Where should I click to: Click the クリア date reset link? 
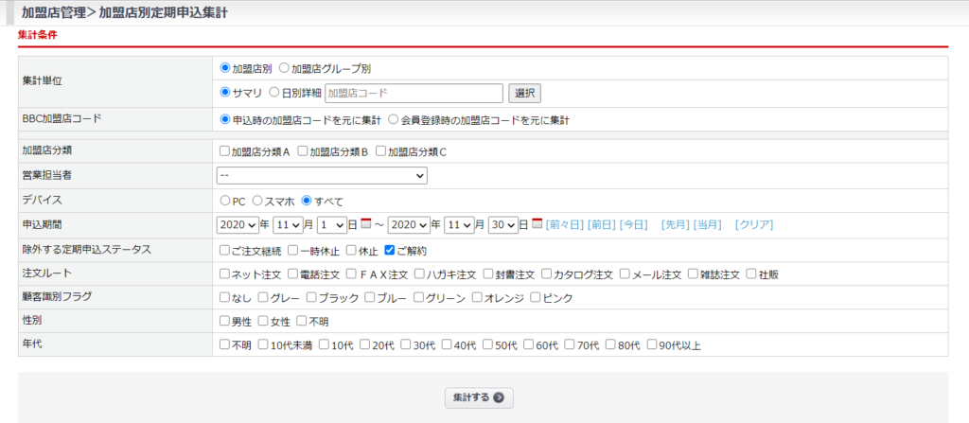[753, 225]
